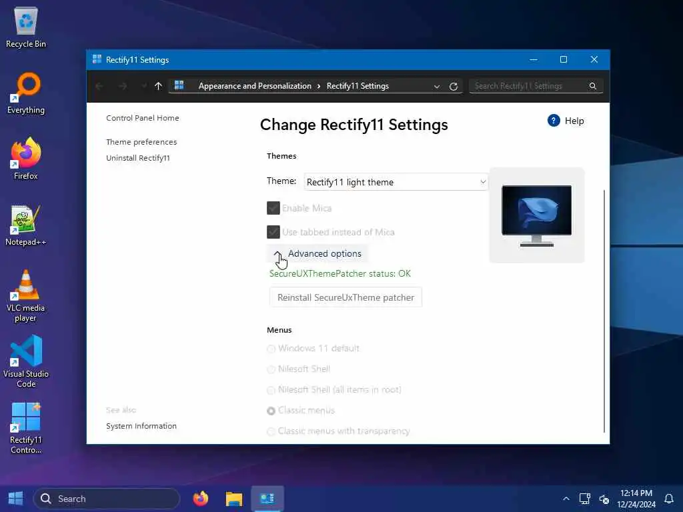Open the System Information link
683x512 pixels.
coord(141,426)
